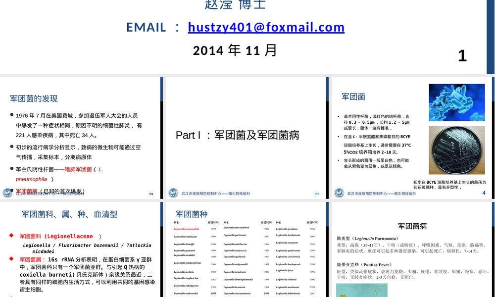Viewport: 495px width, 297px height.
Task: Select the 军团菌的发现 slide thumbnail
Action: (82, 138)
